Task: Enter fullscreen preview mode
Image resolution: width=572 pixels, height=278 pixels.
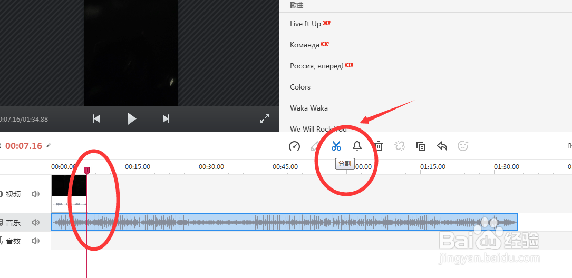Action: (x=264, y=119)
